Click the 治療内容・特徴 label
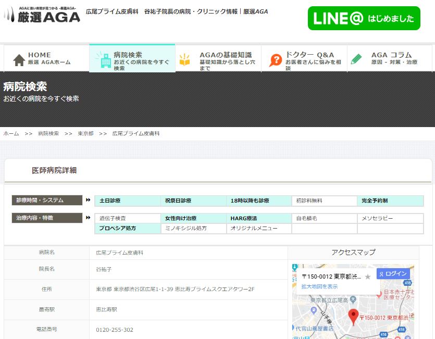Screen dimensions: 435x339 click(x=47, y=218)
